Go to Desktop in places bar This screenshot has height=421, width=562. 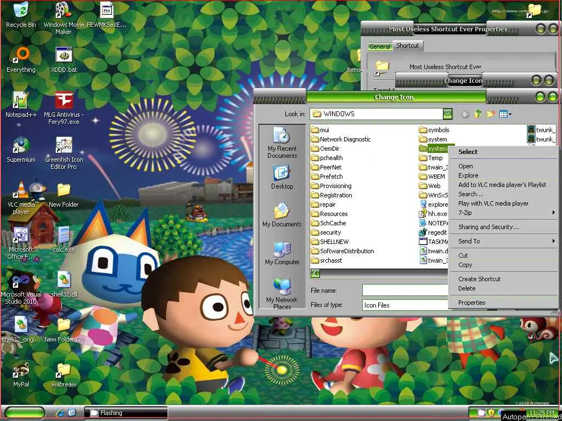coord(282,178)
